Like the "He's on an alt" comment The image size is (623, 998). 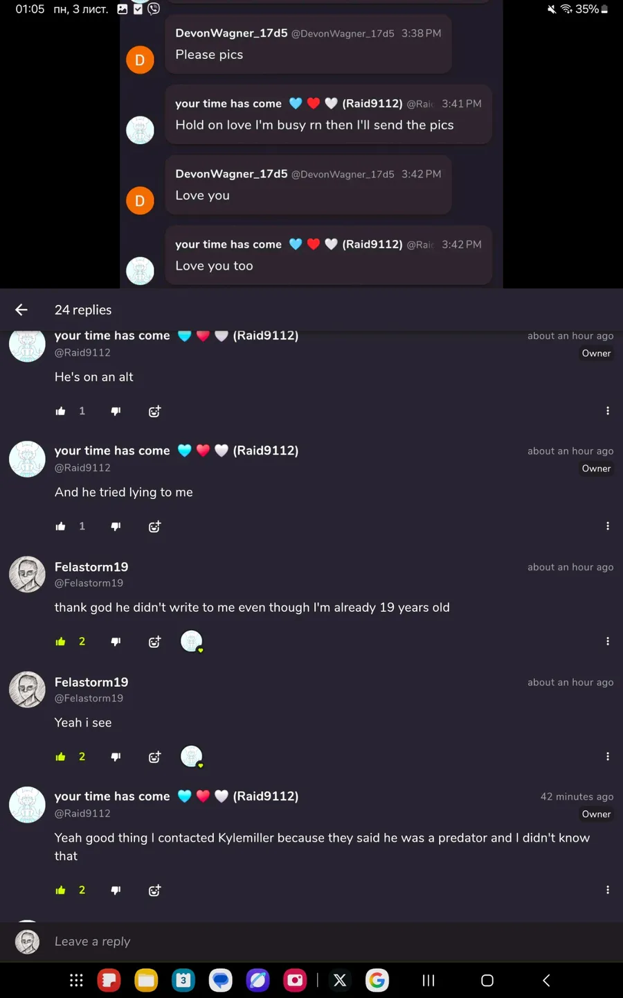(x=60, y=411)
